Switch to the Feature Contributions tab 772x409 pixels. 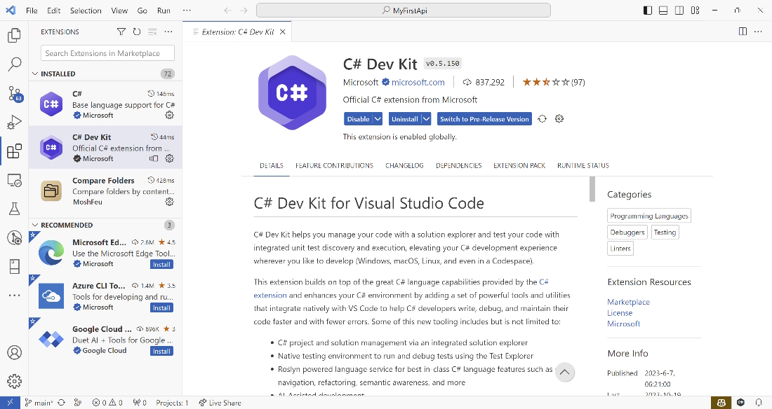[x=334, y=166]
